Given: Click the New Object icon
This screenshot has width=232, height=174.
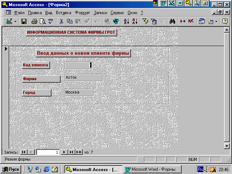Looking at the screenshot, I should (210, 21).
